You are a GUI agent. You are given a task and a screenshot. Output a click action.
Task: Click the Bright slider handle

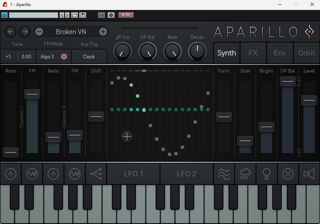click(x=266, y=127)
